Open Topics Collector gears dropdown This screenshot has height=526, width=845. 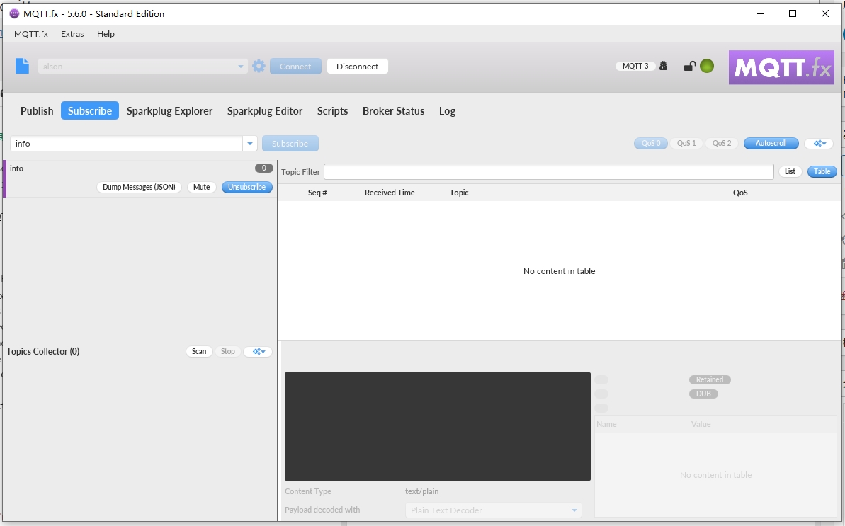click(x=258, y=352)
